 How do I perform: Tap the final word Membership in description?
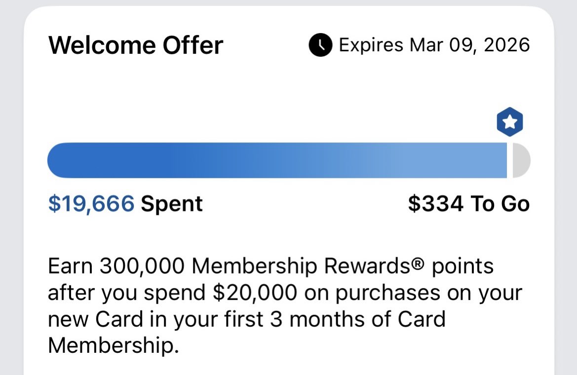(112, 345)
